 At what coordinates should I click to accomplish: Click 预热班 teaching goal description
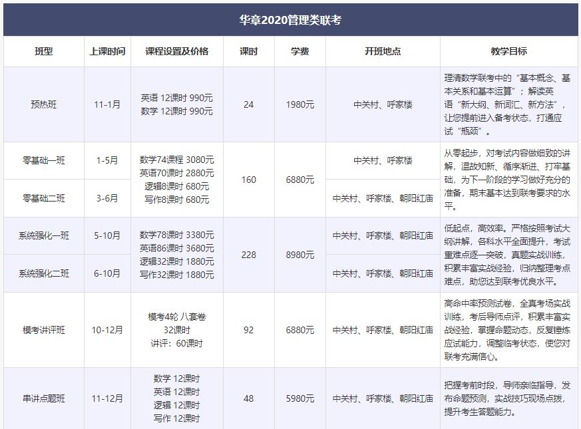click(x=507, y=104)
